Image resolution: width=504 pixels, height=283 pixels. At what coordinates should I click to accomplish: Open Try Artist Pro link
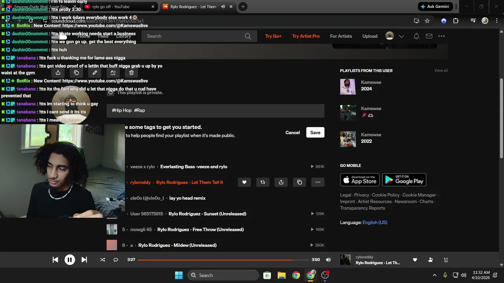(306, 36)
